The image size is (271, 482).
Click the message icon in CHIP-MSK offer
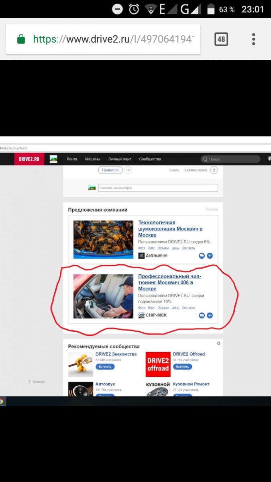click(x=202, y=316)
